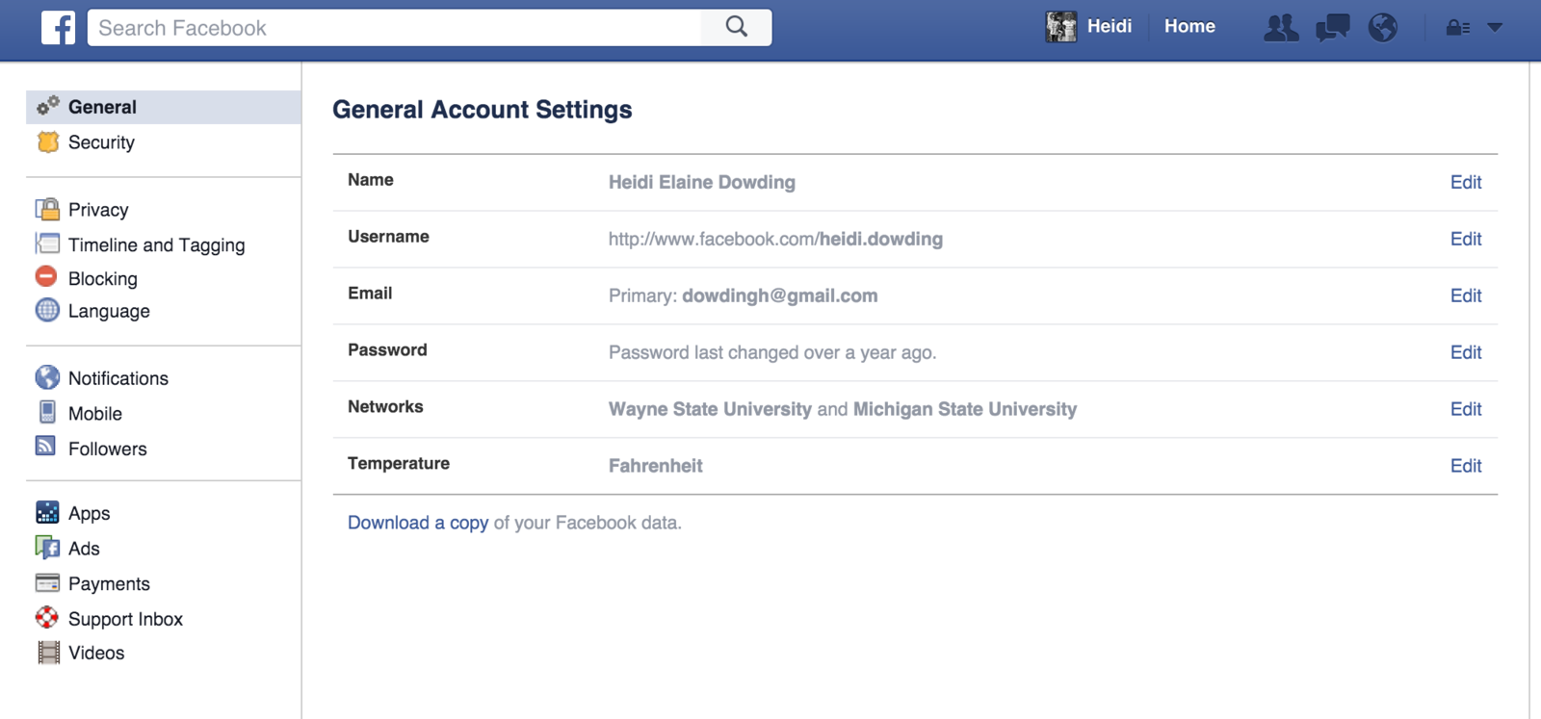
Task: Open the Ads settings label
Action: point(84,549)
